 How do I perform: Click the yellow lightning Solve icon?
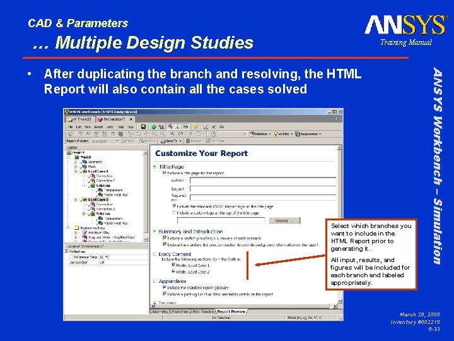(x=195, y=127)
